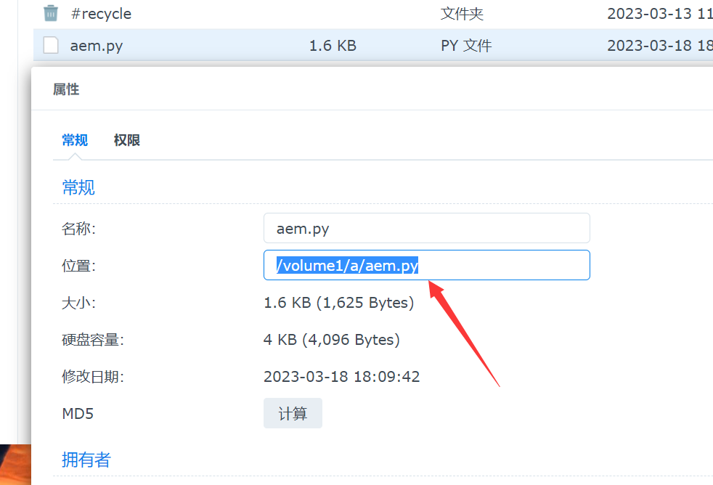Viewport: 713px width, 485px height.
Task: Click the PY 文件 type cell
Action: point(466,46)
